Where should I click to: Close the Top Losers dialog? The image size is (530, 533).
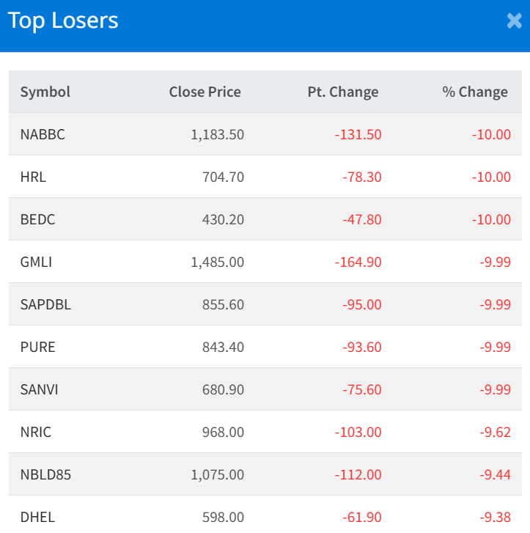(514, 21)
